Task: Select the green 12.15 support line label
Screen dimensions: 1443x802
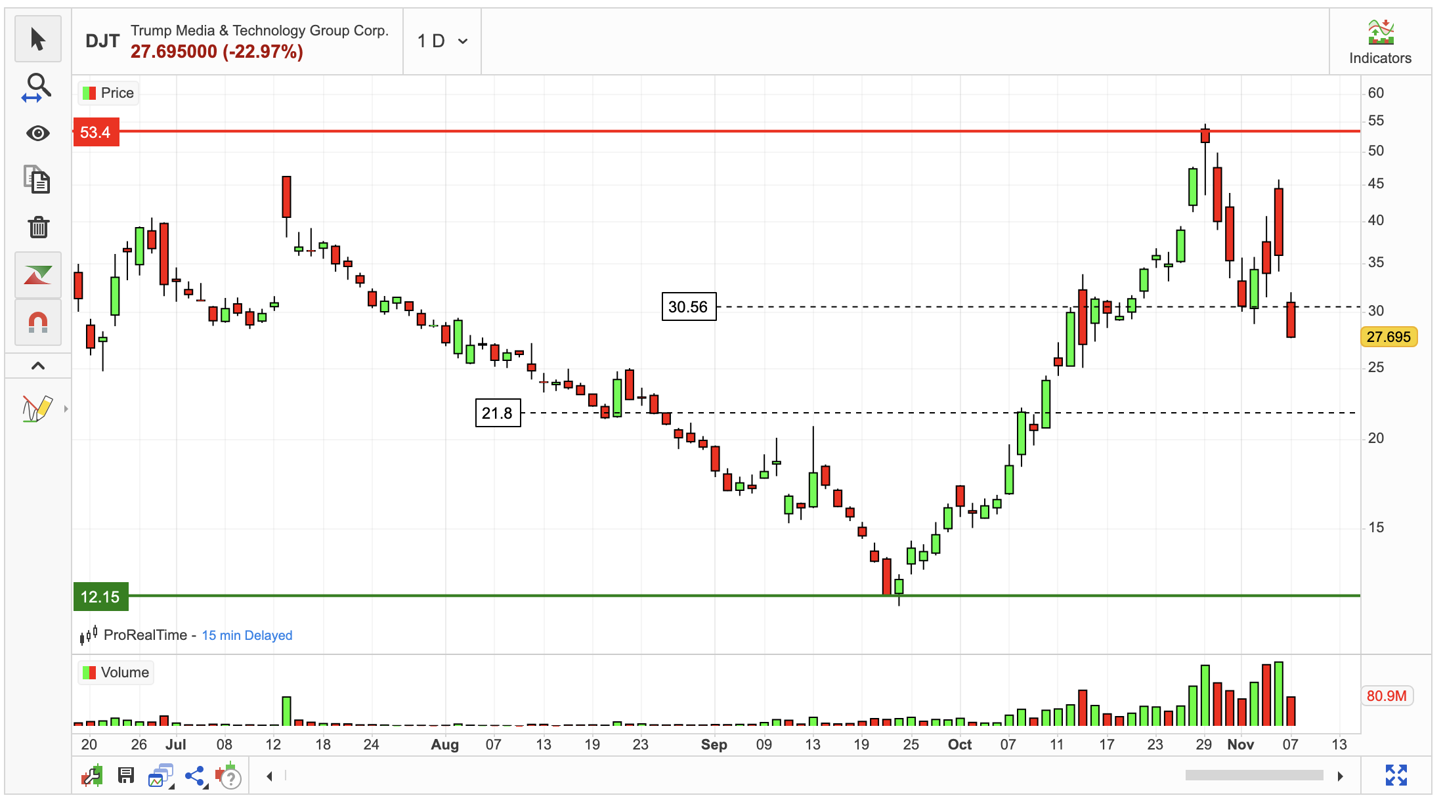Action: click(100, 597)
